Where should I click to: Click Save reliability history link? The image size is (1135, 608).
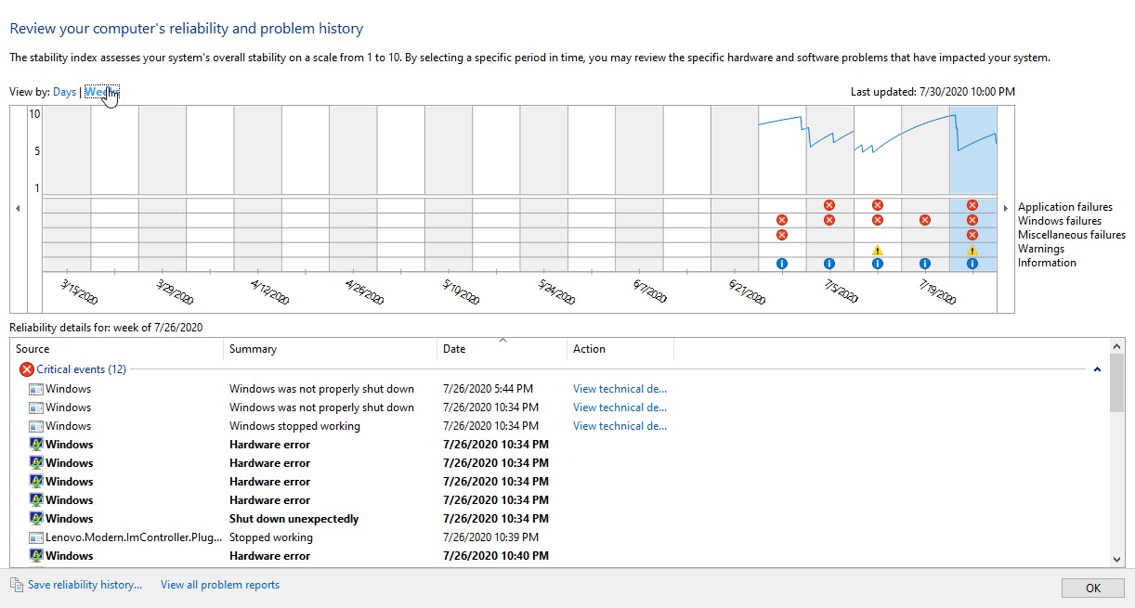pos(85,585)
